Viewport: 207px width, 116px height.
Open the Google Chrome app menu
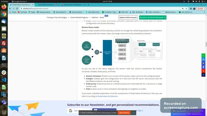tap(19, 1)
